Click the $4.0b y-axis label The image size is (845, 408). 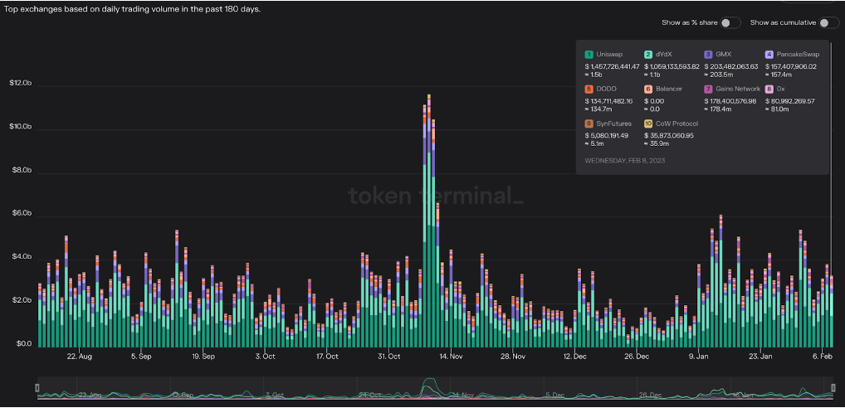[x=22, y=257]
